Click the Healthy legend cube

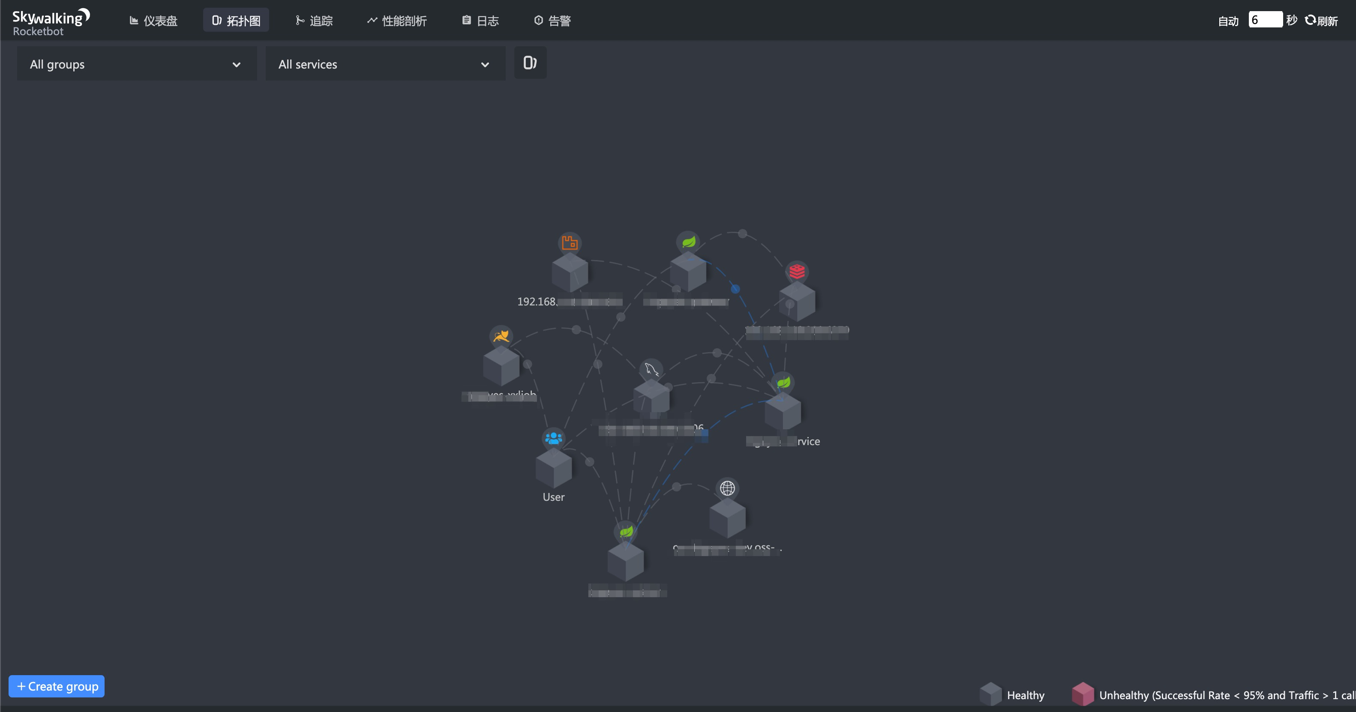click(x=991, y=694)
